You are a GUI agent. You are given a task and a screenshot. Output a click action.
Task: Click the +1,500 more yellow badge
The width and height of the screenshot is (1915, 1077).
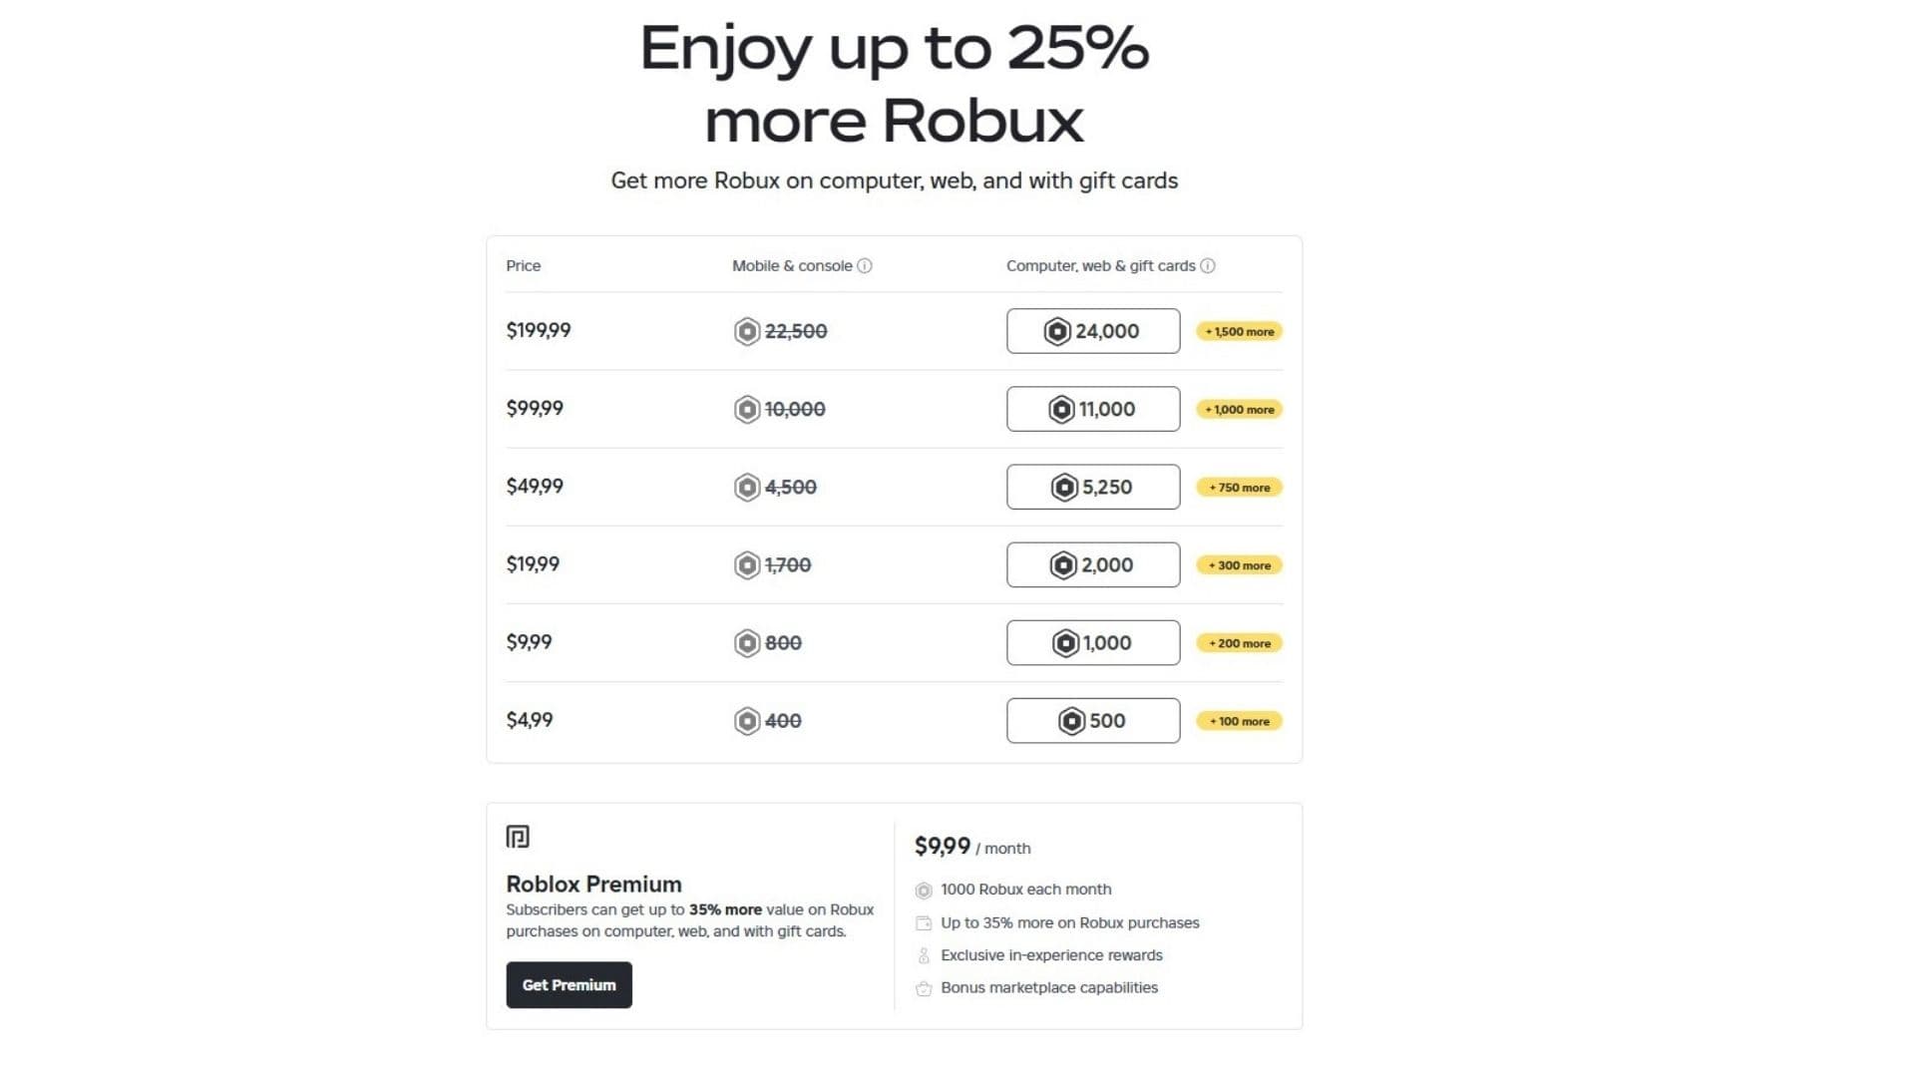coord(1240,332)
